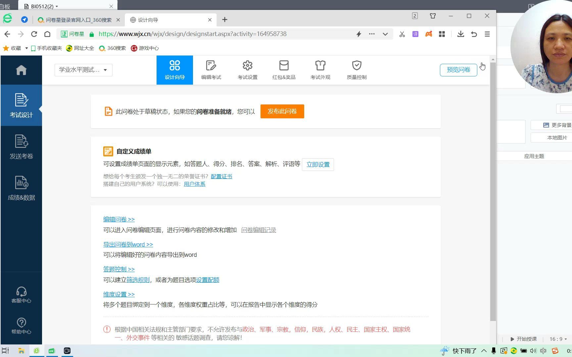Open the 设置配额 link
Viewport: 572px width, 357px height.
208,280
